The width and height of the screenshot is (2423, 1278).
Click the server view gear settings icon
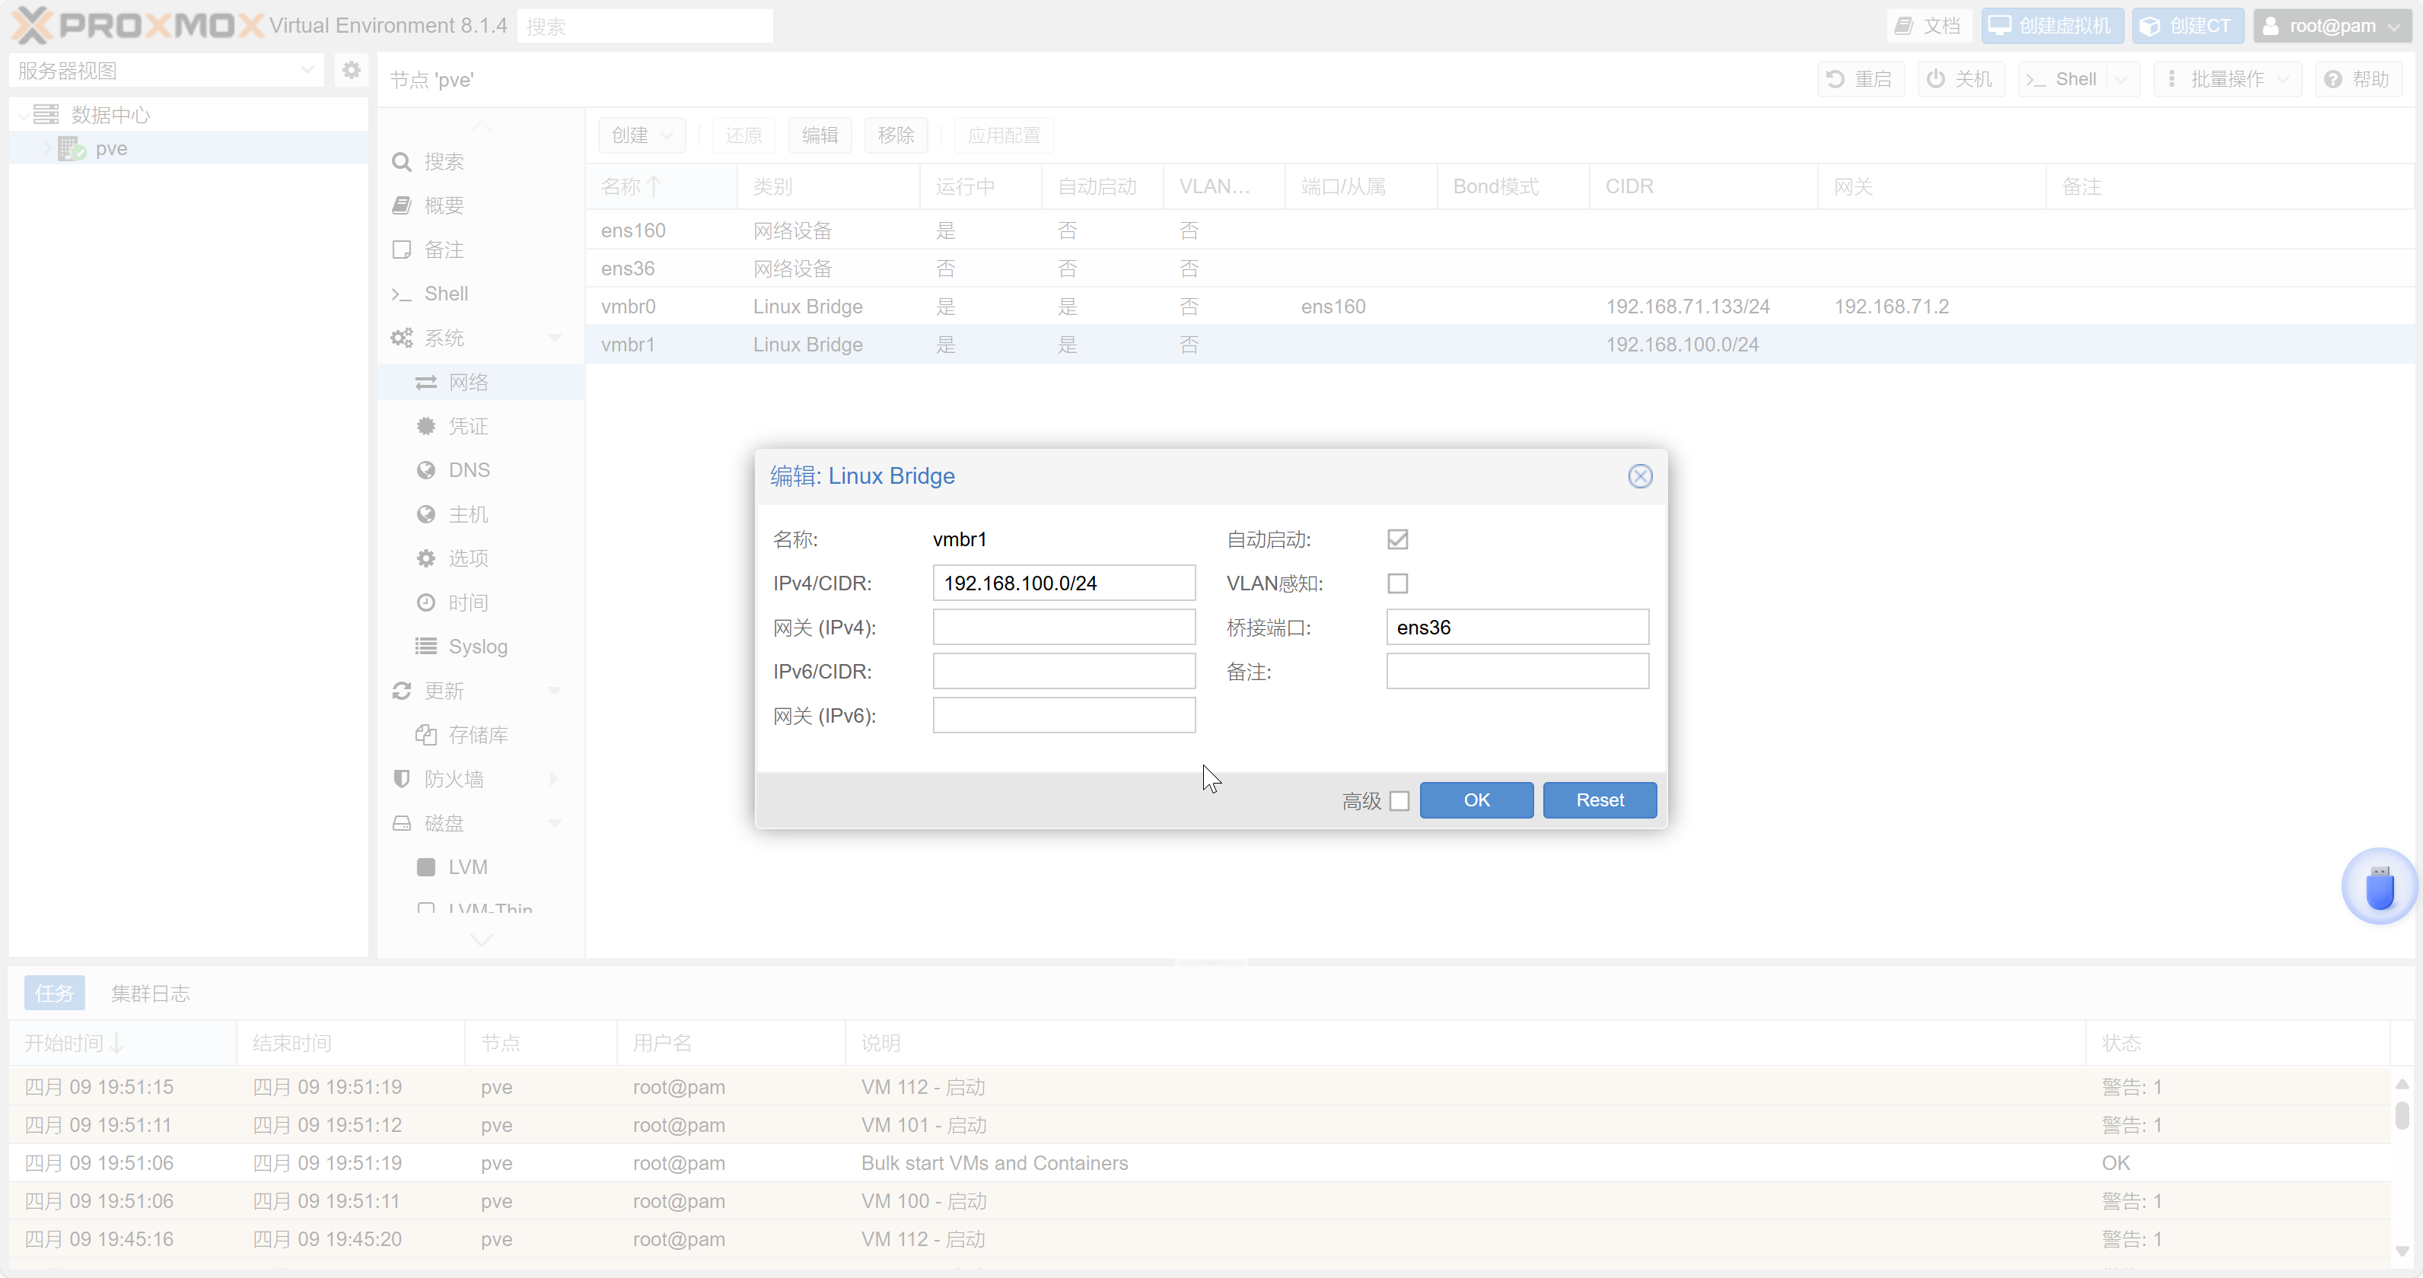point(351,71)
